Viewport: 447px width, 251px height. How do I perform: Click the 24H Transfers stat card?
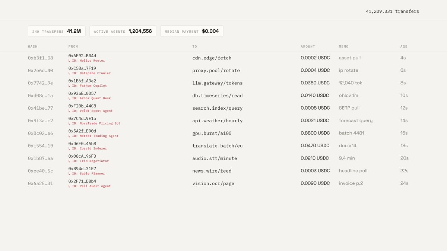pos(57,31)
